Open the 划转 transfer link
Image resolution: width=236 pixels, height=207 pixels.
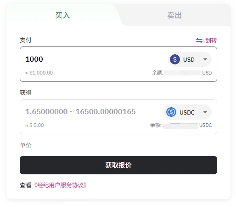[x=207, y=40]
